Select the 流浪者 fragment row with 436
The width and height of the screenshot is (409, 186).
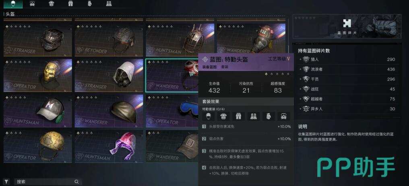[x=349, y=69]
